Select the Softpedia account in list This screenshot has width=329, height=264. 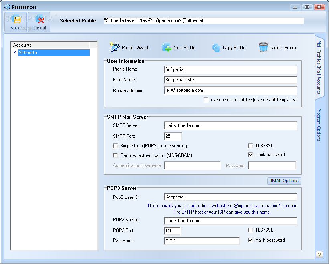coord(54,52)
